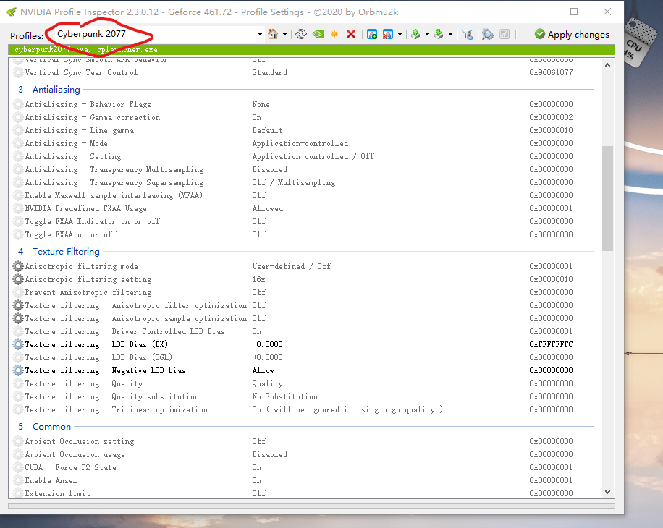Click the home profile icon
Screen dimensions: 663x528
point(273,34)
